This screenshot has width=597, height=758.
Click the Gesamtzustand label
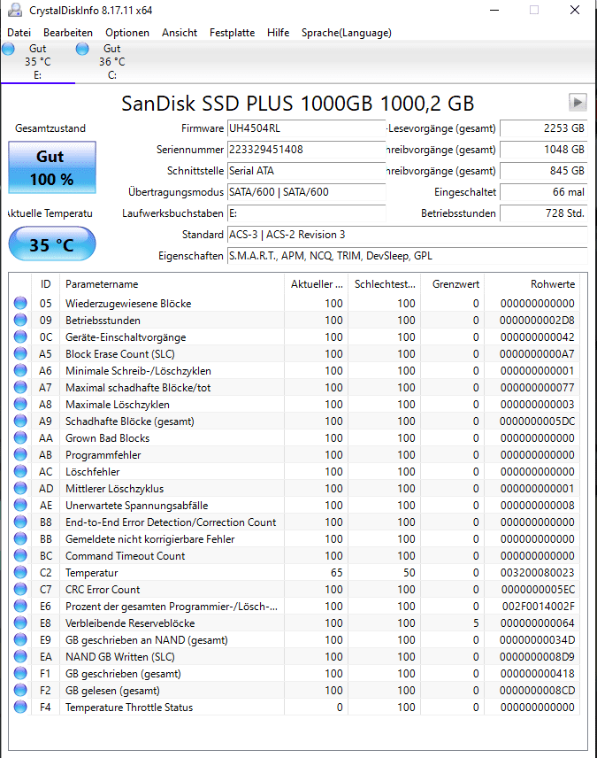[50, 128]
